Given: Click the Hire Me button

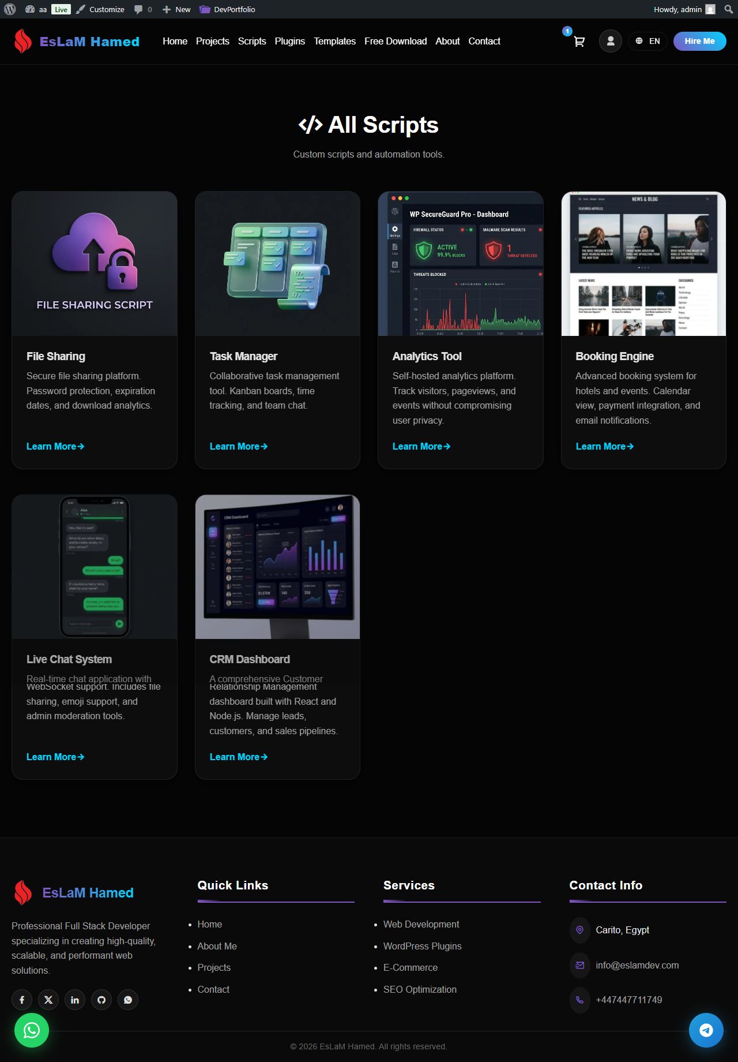Looking at the screenshot, I should coord(699,41).
